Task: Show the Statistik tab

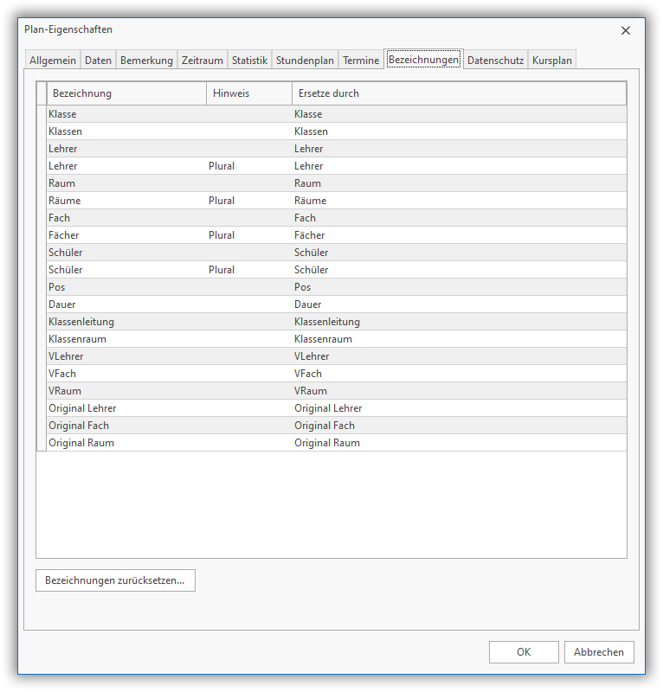Action: pyautogui.click(x=249, y=61)
